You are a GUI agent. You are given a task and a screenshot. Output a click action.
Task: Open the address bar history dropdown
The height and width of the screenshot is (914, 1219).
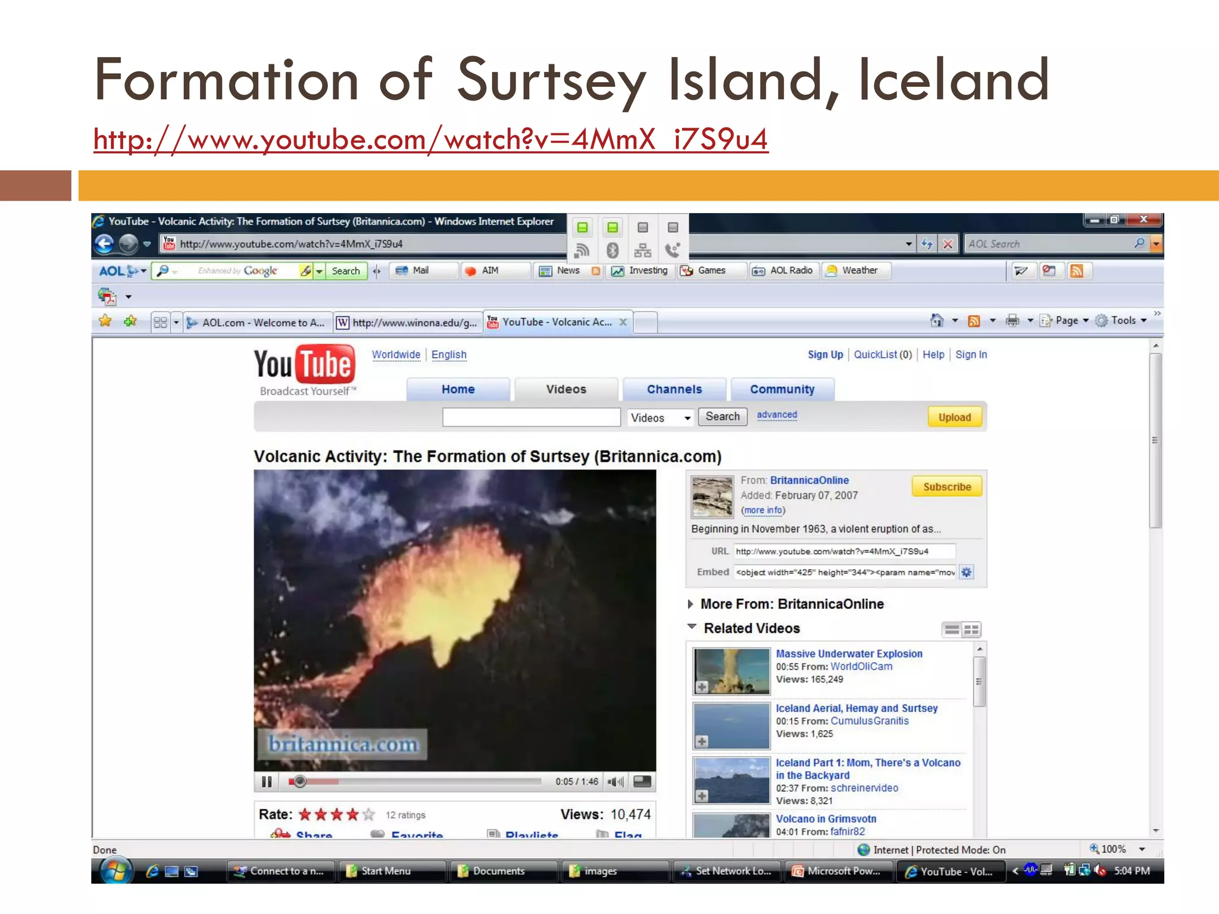[908, 244]
